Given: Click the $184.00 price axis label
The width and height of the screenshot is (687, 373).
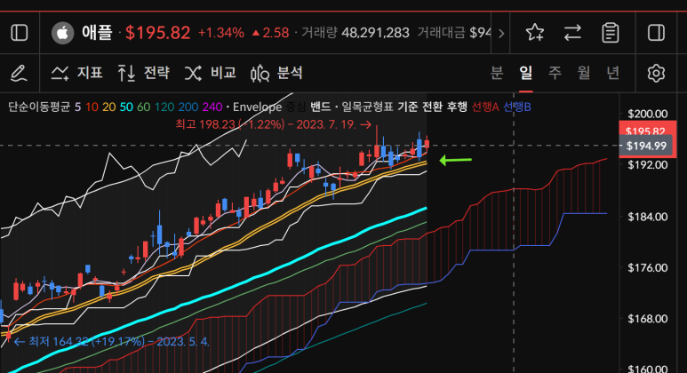Looking at the screenshot, I should tap(648, 217).
